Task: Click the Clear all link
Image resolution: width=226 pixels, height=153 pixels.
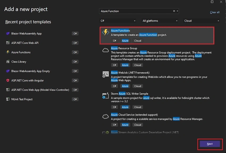Action: (x=215, y=12)
